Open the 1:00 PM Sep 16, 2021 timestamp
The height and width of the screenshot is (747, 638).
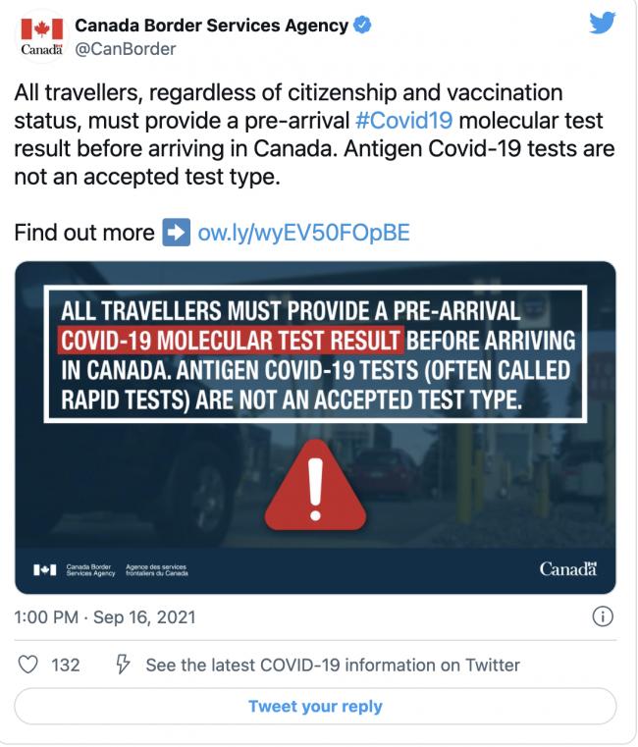(105, 617)
